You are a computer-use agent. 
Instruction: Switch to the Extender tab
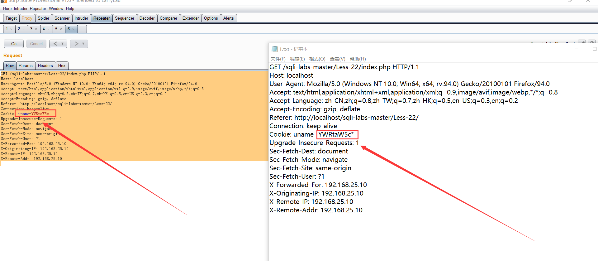191,18
